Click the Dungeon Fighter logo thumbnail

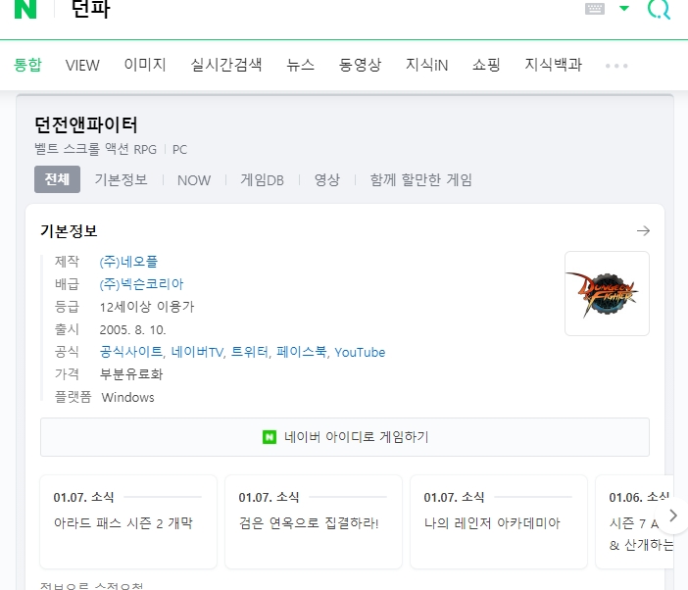point(607,293)
